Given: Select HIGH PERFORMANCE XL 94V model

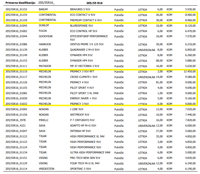Looking at the screenshot, I should tap(87, 137).
